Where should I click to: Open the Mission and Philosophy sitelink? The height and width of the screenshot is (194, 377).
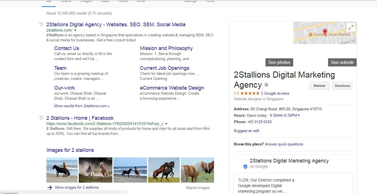pos(166,48)
